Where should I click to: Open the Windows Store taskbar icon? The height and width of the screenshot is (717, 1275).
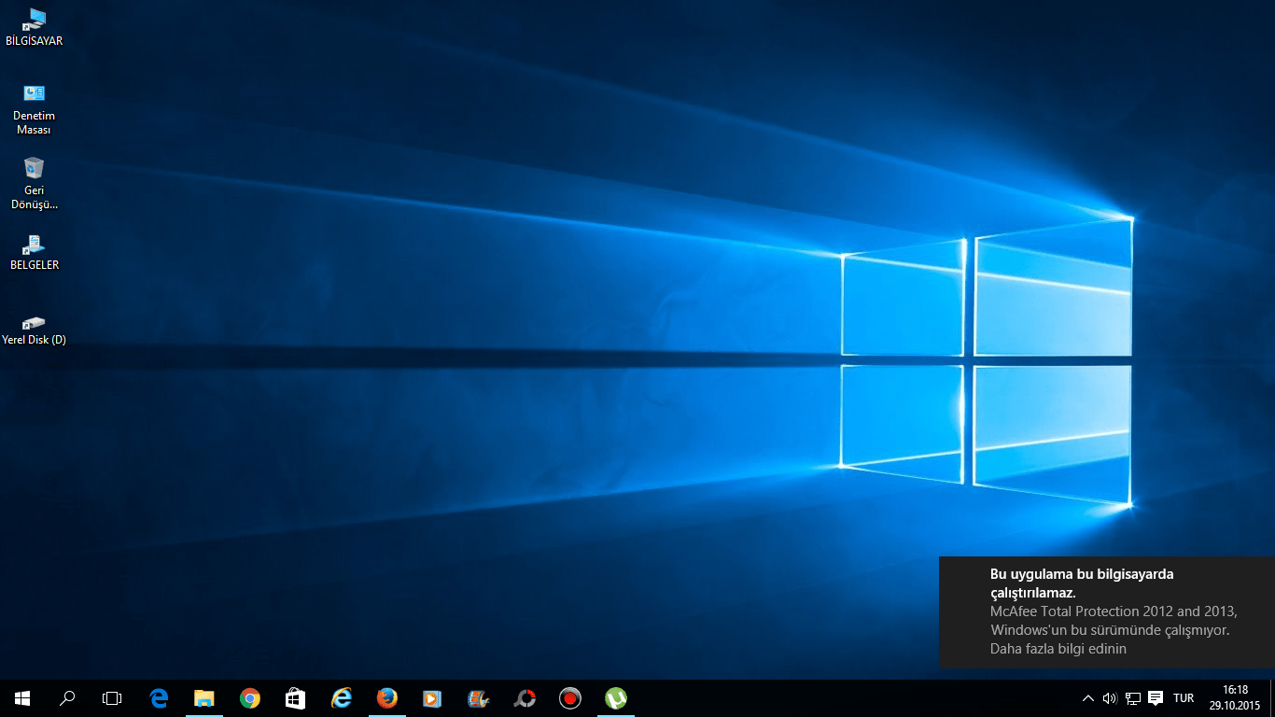point(295,698)
